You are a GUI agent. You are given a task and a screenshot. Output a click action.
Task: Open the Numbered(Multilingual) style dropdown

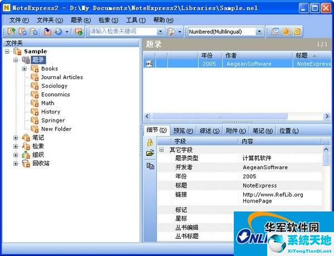click(x=259, y=32)
